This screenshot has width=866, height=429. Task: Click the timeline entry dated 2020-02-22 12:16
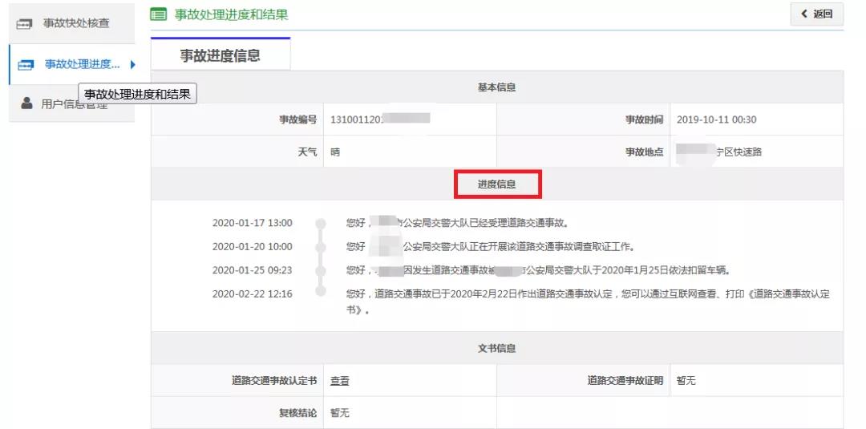[x=253, y=294]
